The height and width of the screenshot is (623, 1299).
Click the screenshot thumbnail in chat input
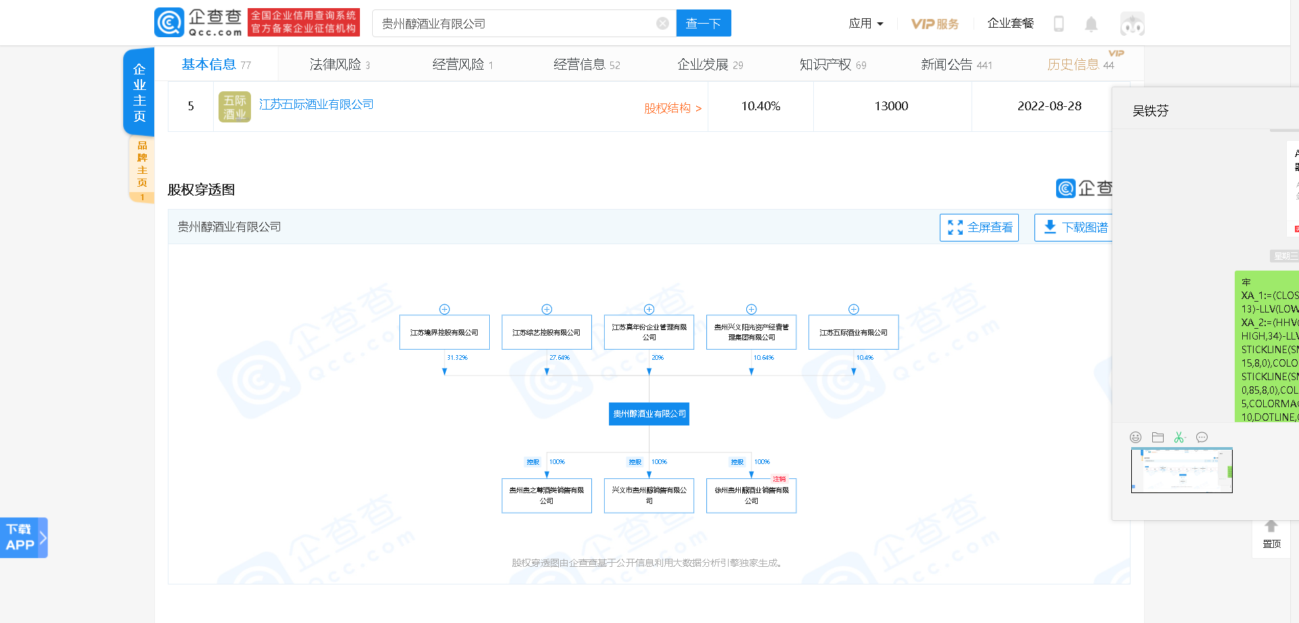1181,470
